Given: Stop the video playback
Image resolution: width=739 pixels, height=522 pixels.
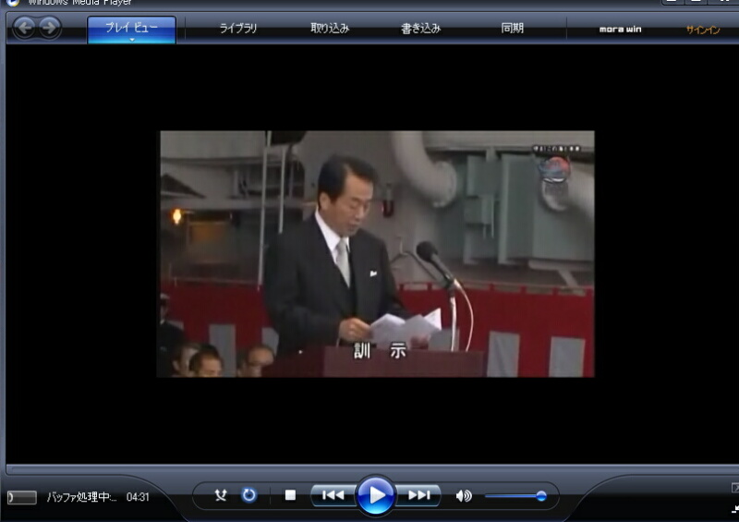Looking at the screenshot, I should pos(290,495).
